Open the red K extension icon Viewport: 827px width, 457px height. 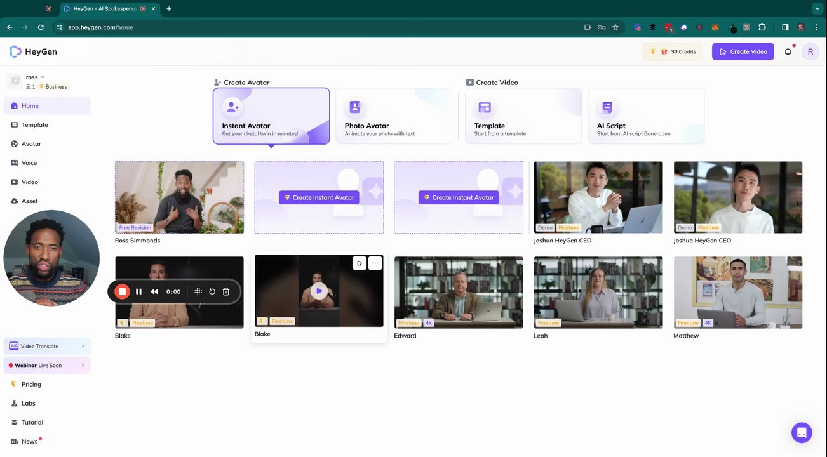[x=699, y=27]
